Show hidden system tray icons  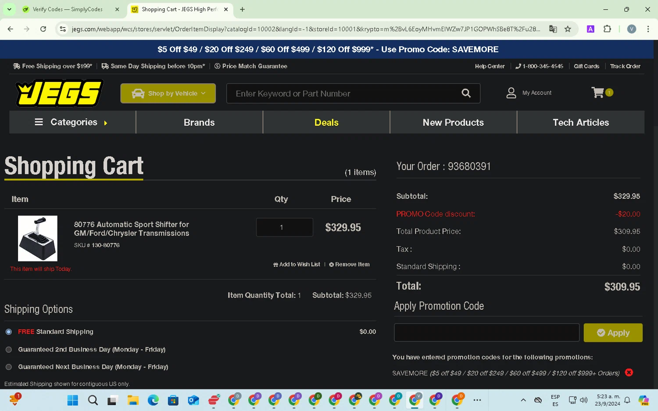point(523,400)
